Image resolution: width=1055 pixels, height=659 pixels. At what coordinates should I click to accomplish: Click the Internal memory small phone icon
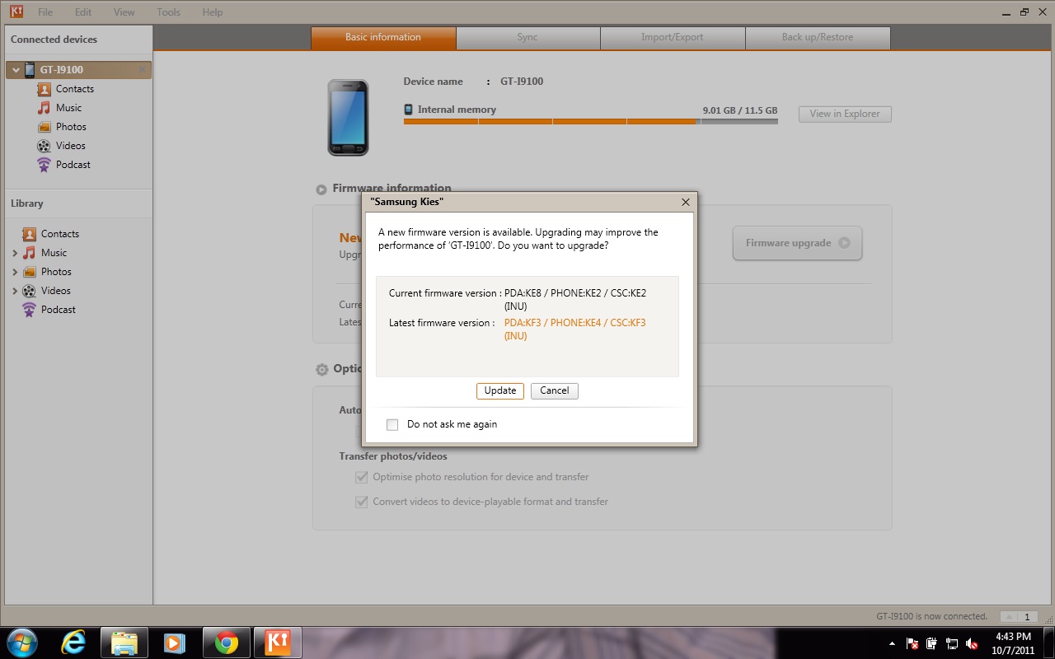(x=408, y=110)
